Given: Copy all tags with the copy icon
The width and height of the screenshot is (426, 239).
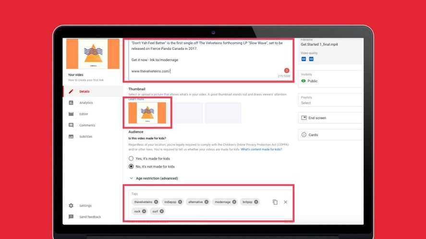Looking at the screenshot, I should [275, 202].
